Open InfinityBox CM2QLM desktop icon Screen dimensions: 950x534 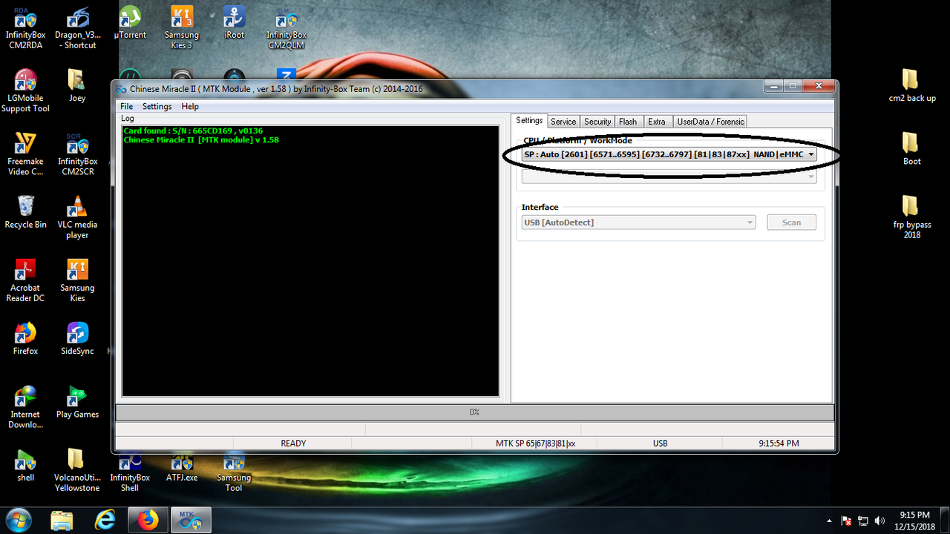(286, 27)
